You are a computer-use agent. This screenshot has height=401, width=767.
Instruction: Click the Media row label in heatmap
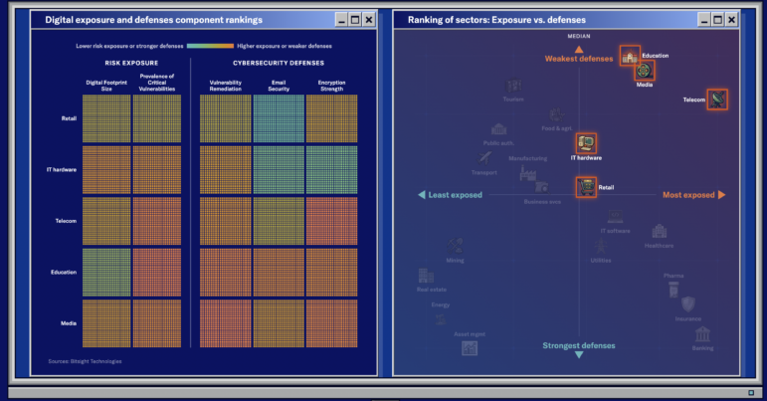point(69,323)
